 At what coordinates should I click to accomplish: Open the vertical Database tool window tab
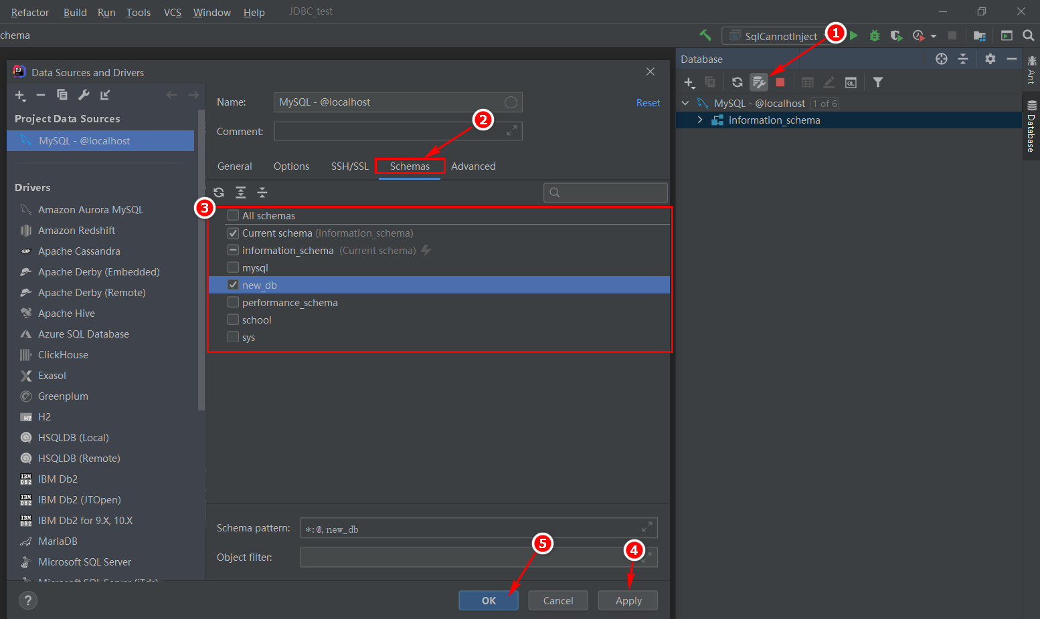tap(1031, 125)
